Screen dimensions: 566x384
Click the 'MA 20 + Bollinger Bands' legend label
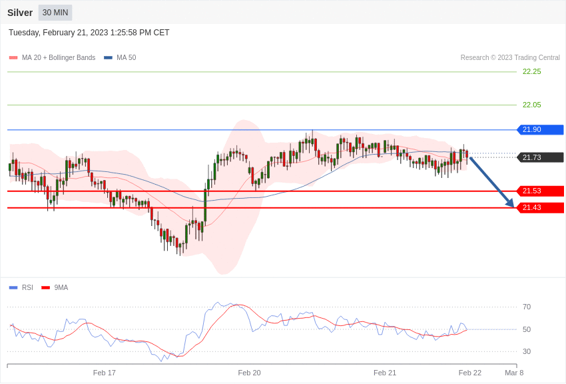[59, 57]
